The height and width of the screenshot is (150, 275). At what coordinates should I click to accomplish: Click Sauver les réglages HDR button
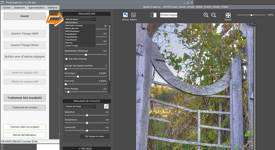click(24, 73)
